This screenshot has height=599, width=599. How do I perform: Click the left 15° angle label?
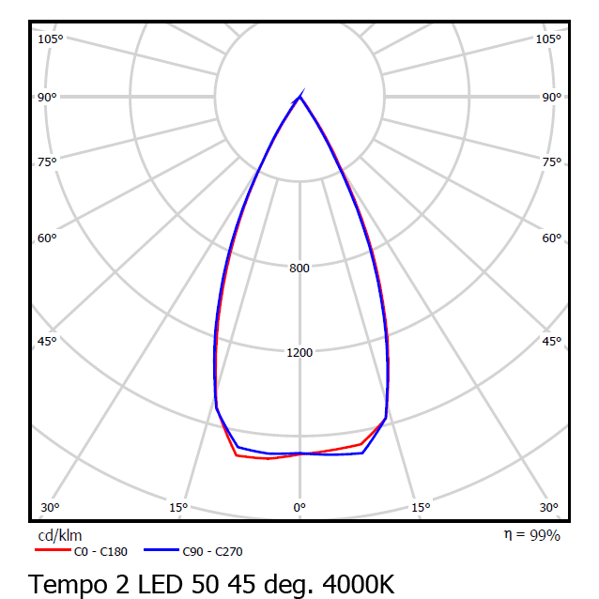pos(177,508)
